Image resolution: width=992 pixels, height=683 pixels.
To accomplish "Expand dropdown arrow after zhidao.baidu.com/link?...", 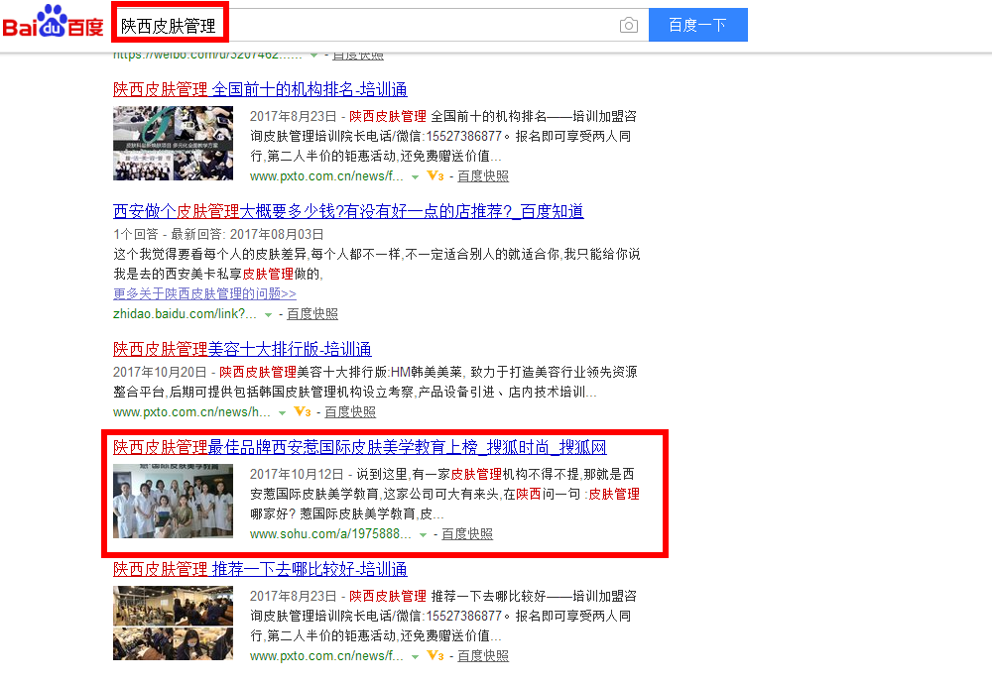I will [268, 314].
